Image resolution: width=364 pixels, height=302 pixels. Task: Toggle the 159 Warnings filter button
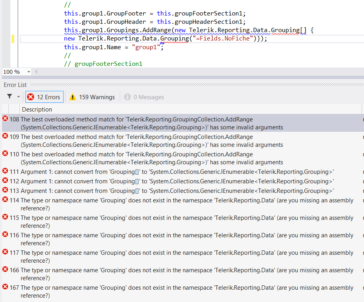point(92,97)
